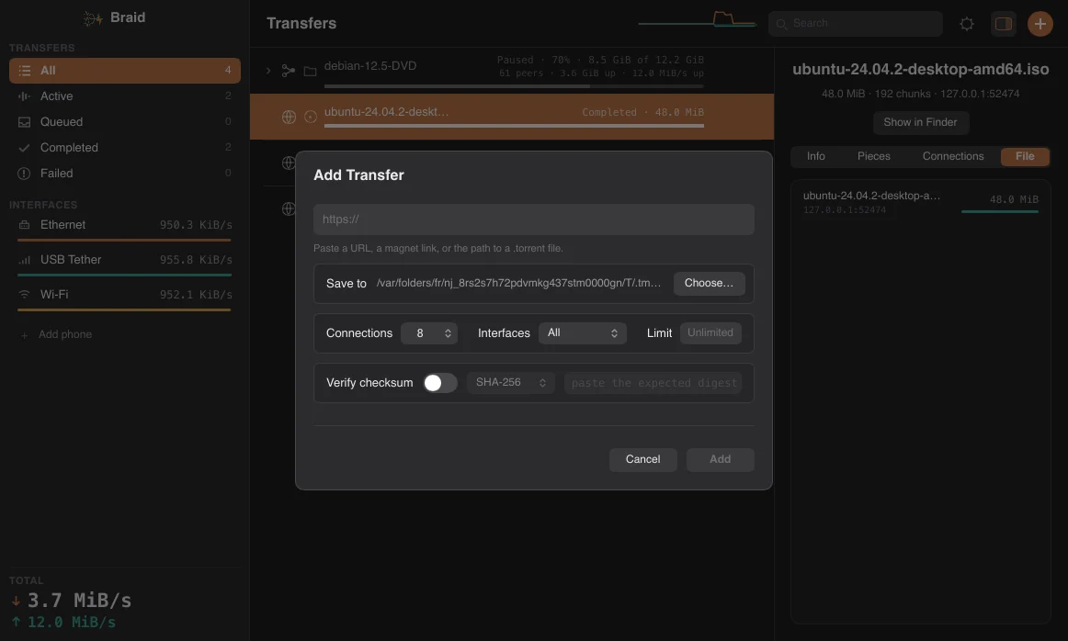Show Failed transfers in sidebar
Screen dimensions: 1068x641
tap(125, 174)
